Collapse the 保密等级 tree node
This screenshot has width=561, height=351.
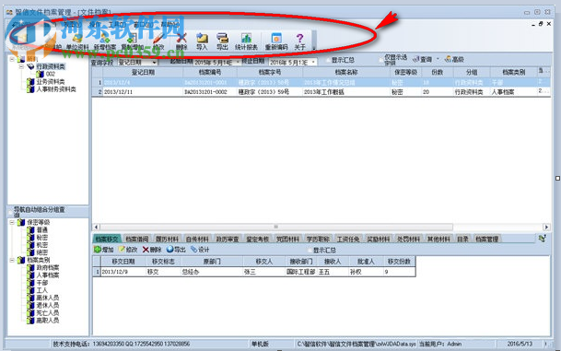pos(12,222)
